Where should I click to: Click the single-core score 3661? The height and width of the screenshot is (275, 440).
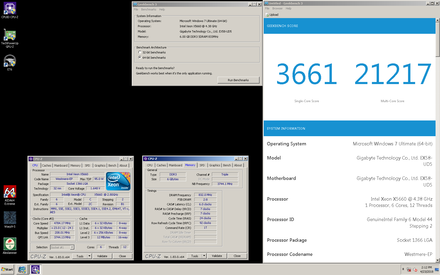point(307,74)
